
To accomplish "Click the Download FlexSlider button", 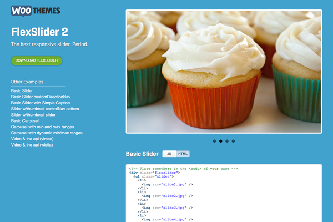I will (x=37, y=60).
